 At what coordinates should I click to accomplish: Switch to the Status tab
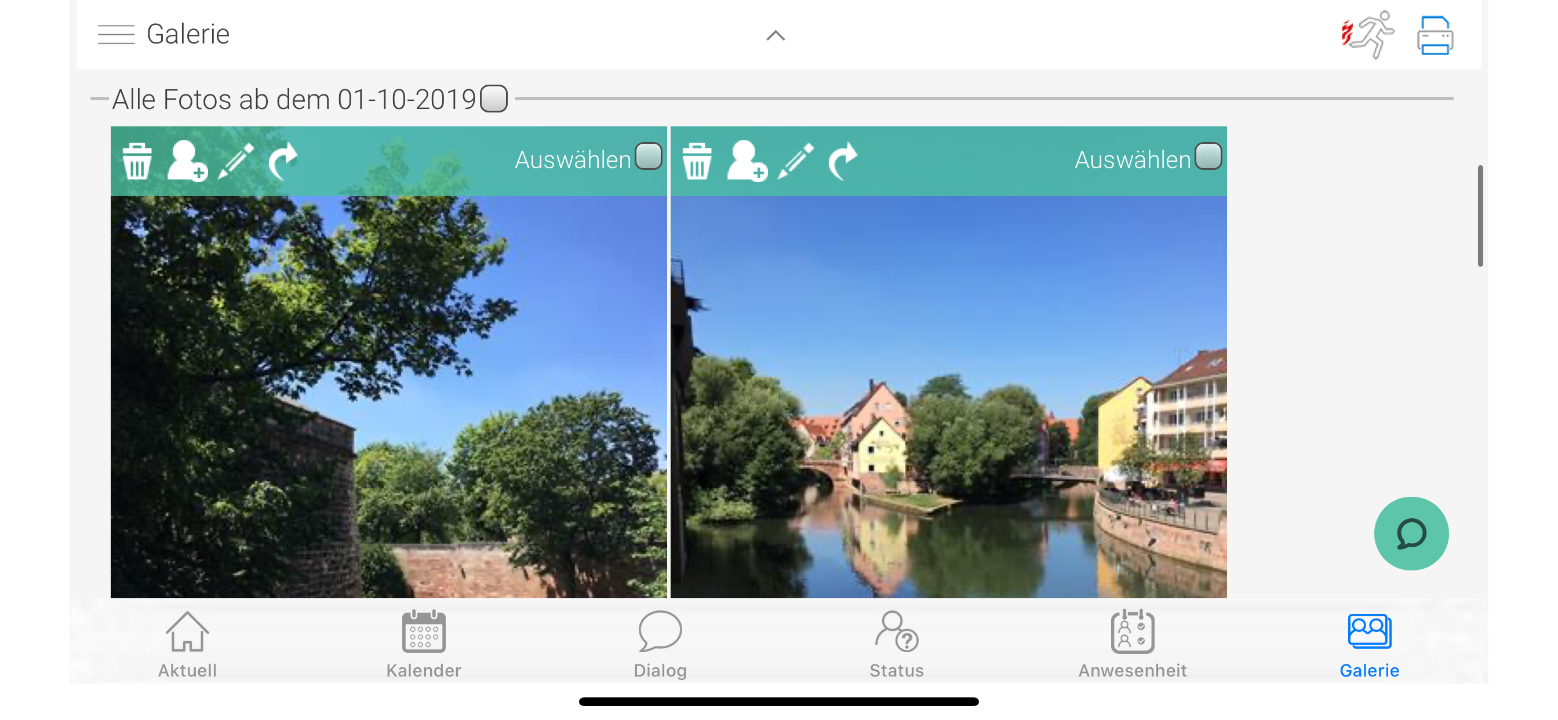tap(896, 645)
